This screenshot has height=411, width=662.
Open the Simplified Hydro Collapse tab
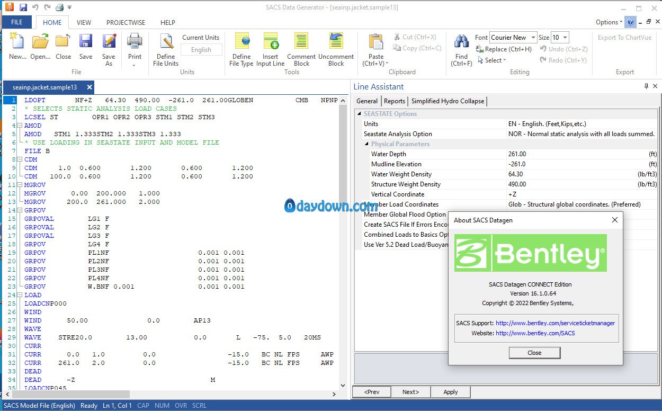pos(447,101)
